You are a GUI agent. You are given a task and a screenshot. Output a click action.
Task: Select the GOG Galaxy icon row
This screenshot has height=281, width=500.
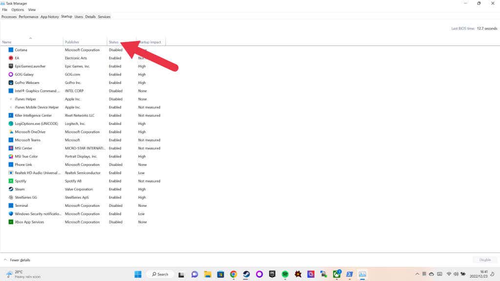(11, 75)
